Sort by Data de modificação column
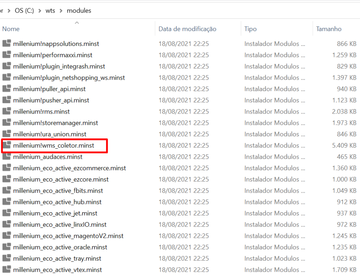Viewport: 360px width, 279px height. tap(187, 29)
